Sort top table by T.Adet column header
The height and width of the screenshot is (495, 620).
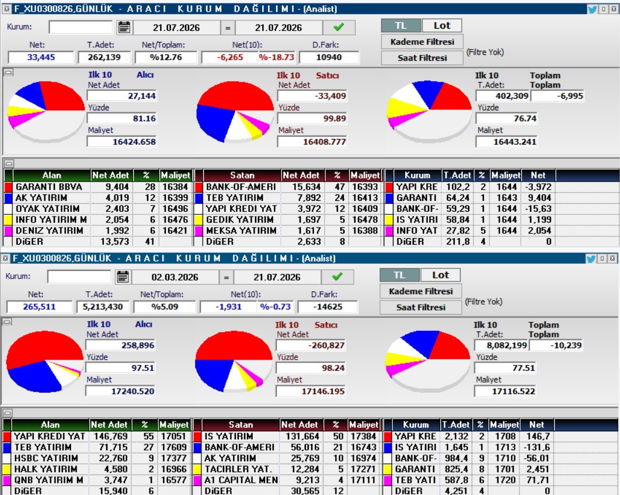click(458, 175)
